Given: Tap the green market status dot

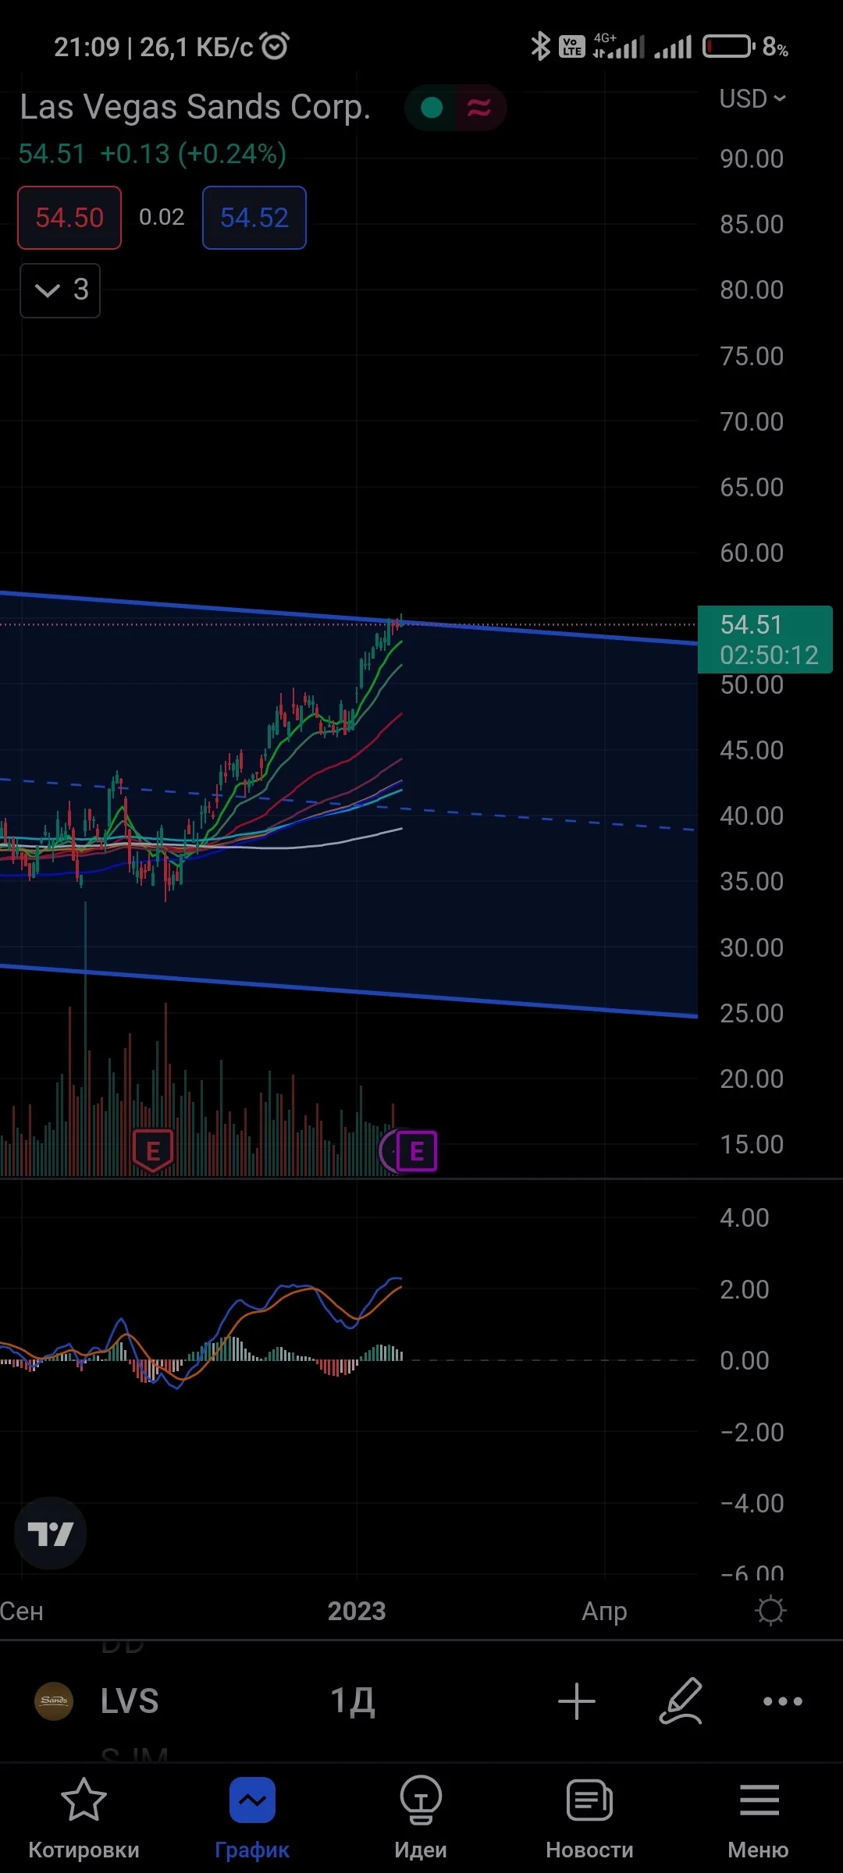Looking at the screenshot, I should pyautogui.click(x=432, y=108).
